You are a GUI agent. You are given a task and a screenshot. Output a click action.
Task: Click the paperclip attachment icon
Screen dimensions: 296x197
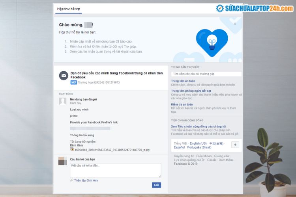72,180
